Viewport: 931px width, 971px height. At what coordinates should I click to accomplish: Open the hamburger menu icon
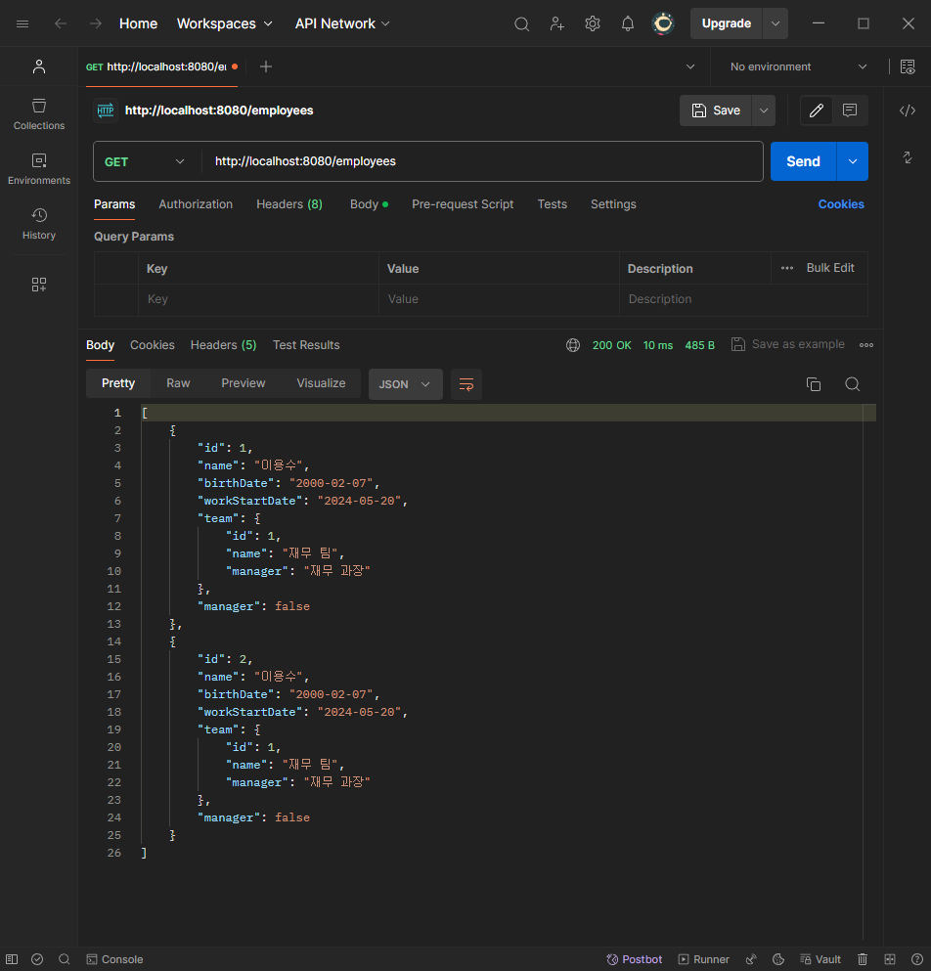[22, 23]
